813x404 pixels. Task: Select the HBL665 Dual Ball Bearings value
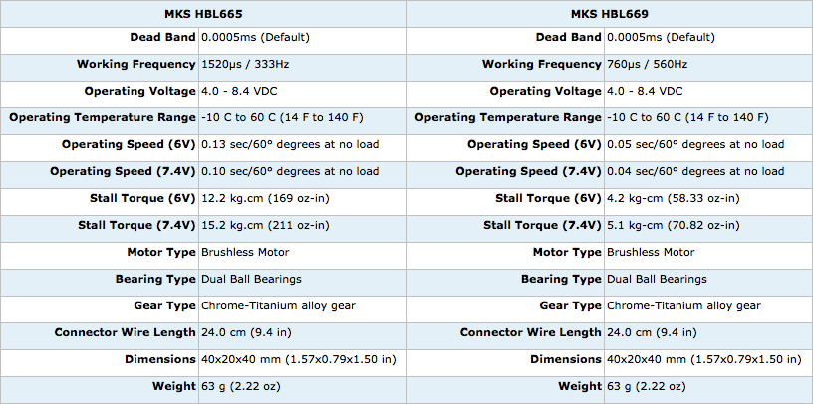251,280
